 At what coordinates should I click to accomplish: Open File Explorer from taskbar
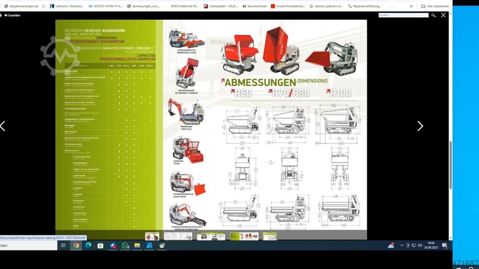click(137, 245)
